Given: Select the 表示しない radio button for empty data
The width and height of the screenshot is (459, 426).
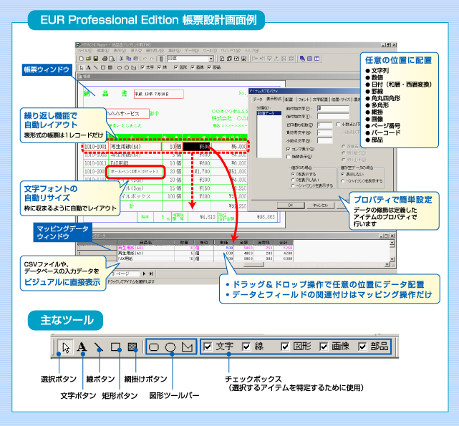Looking at the screenshot, I should coord(342,174).
